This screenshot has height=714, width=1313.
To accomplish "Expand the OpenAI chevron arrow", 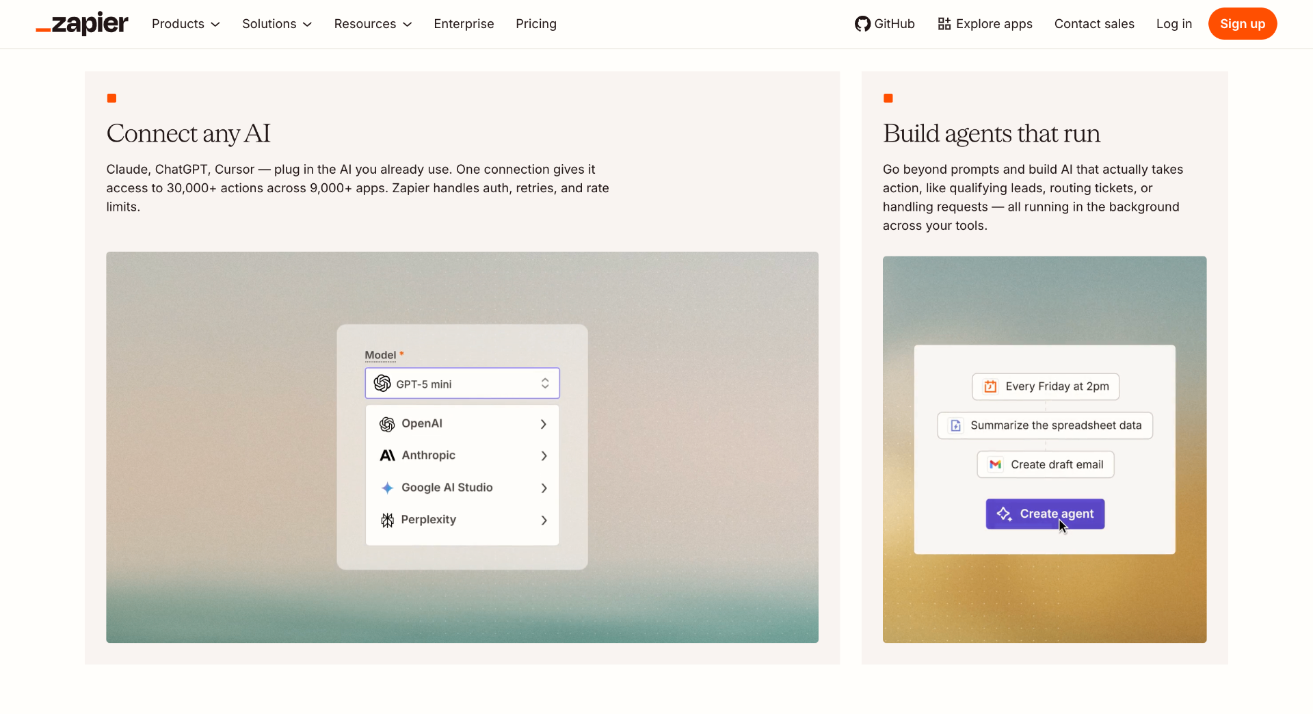I will click(544, 424).
